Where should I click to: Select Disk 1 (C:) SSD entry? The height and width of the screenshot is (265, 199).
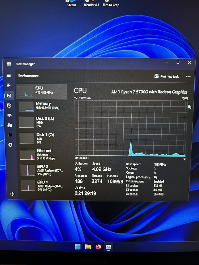(42, 138)
